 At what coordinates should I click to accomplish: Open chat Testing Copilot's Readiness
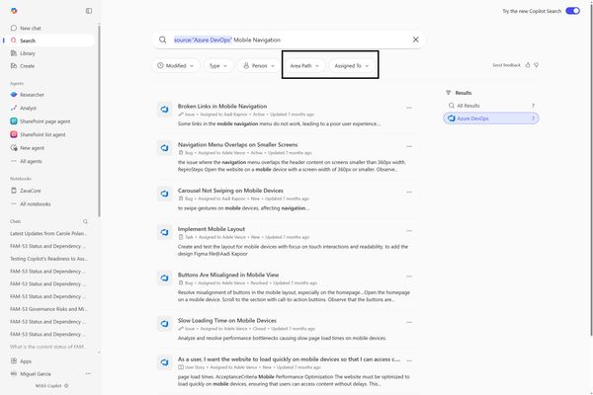click(x=48, y=259)
